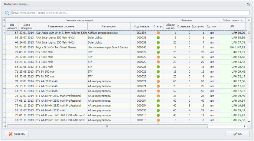The width and height of the screenshot is (254, 141).
Task: Click the window close X button
Action: (249, 4)
